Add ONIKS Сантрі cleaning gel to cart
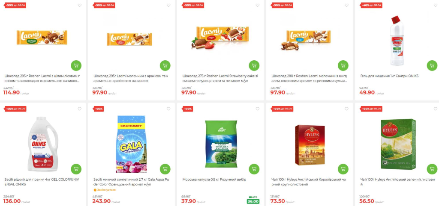The image size is (439, 206). tap(432, 65)
